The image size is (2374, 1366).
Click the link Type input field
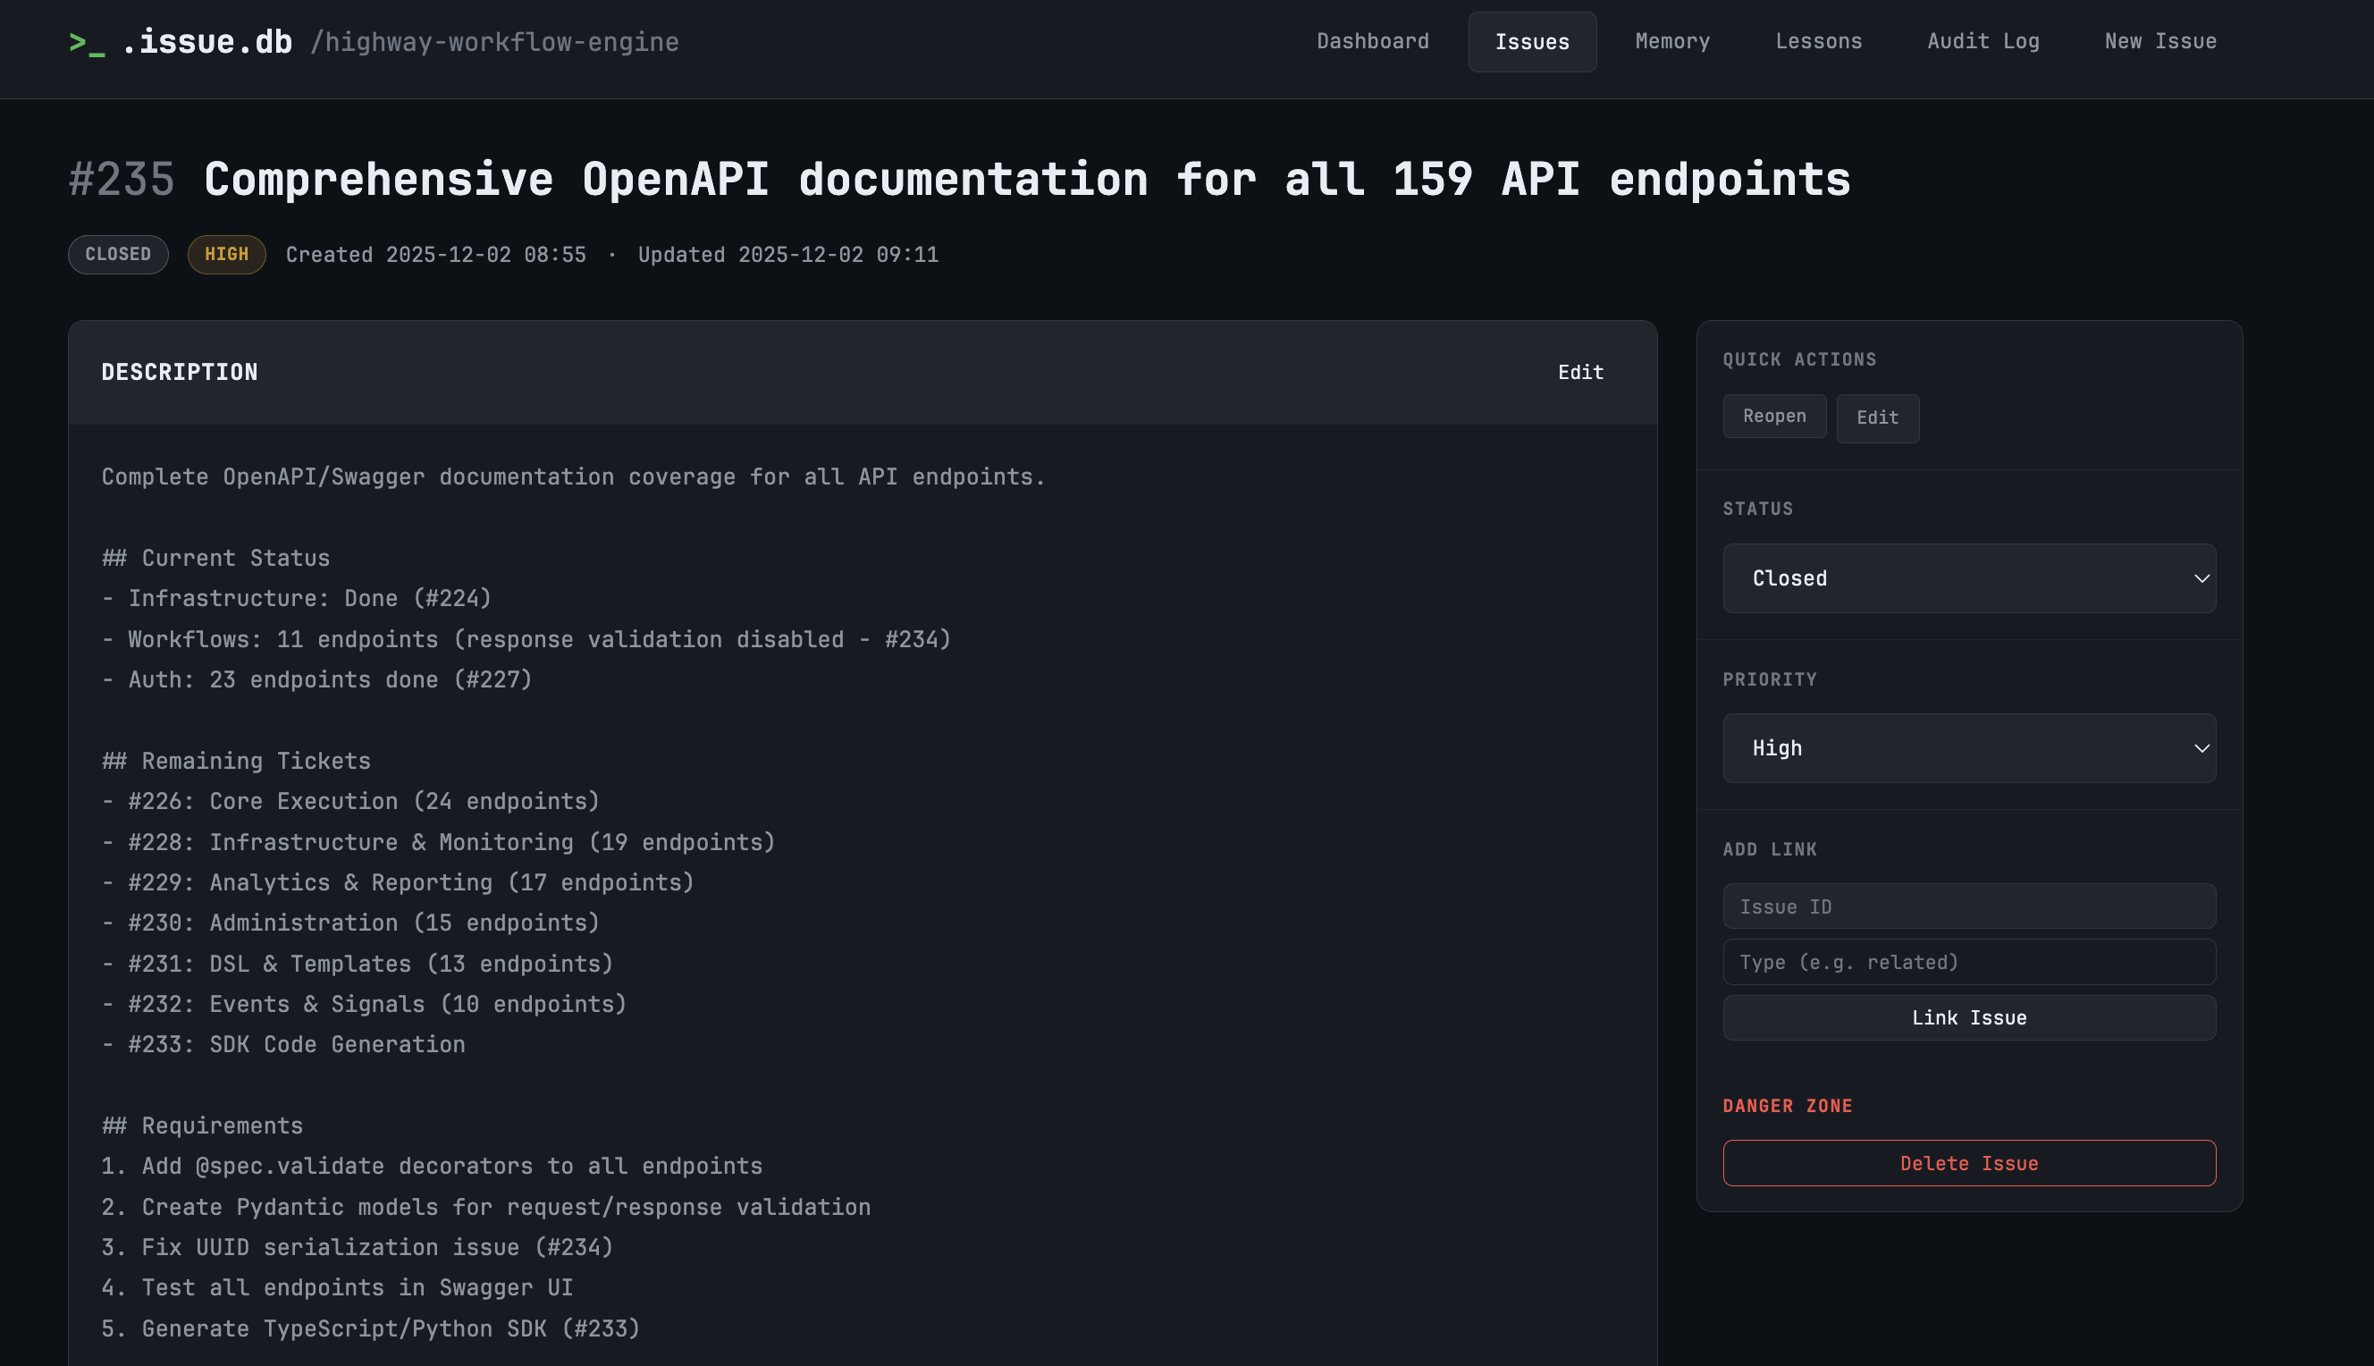point(1969,962)
